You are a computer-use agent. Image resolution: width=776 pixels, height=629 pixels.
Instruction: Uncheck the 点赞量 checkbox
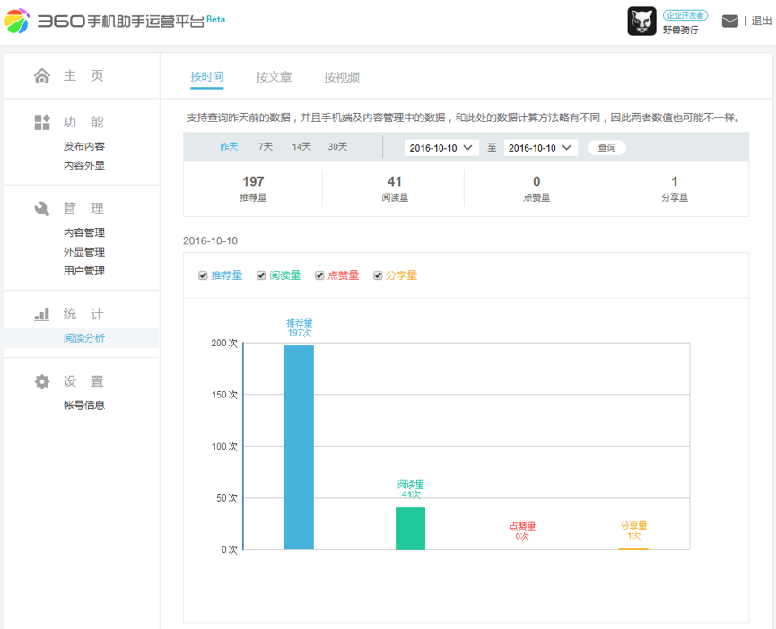[319, 275]
